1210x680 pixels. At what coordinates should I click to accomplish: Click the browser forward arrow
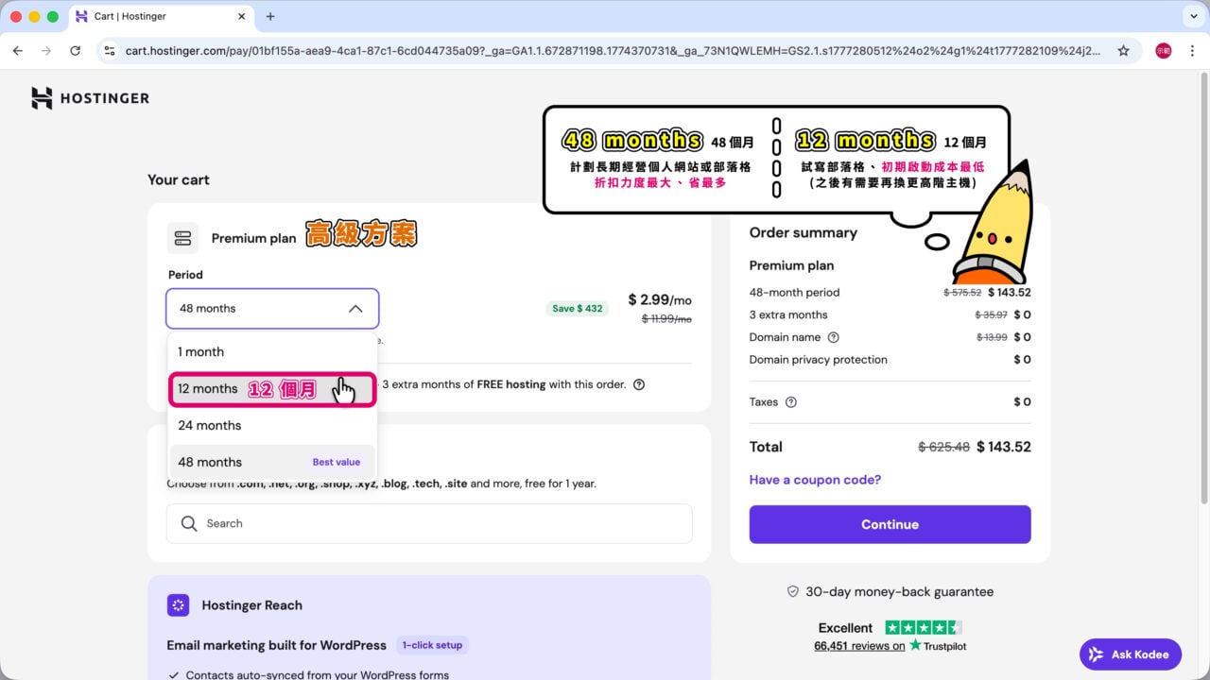[46, 51]
